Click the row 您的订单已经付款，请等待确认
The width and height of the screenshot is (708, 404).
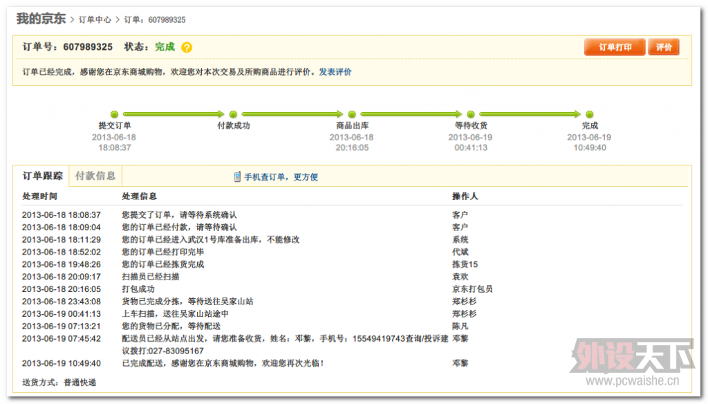click(x=179, y=228)
